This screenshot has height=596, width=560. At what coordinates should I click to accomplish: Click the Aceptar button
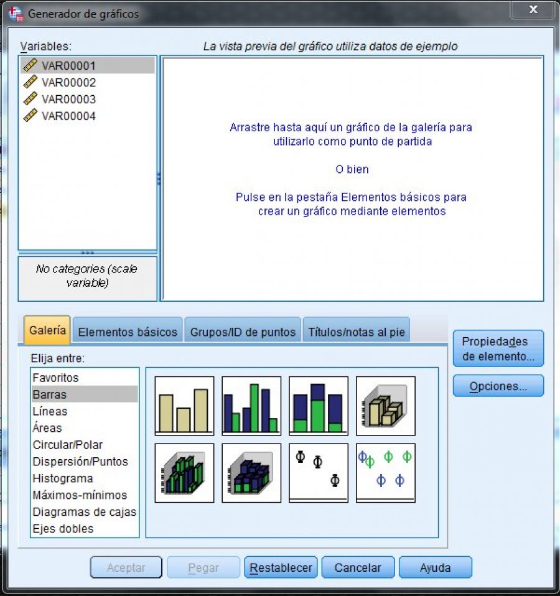[126, 567]
